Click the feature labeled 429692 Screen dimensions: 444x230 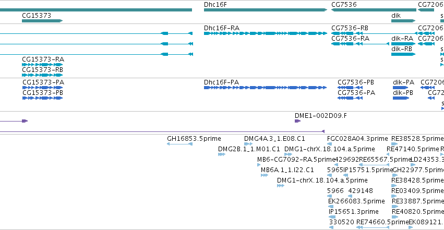point(336,165)
